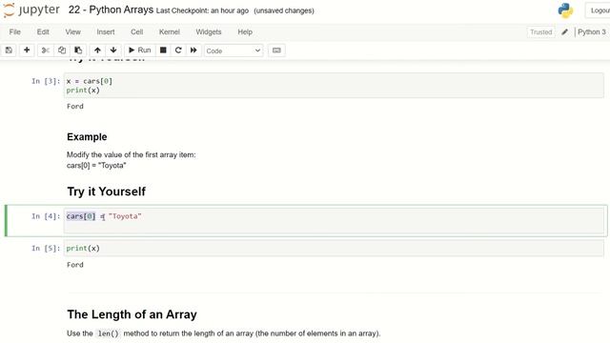Click The Length of an Array heading

[132, 314]
